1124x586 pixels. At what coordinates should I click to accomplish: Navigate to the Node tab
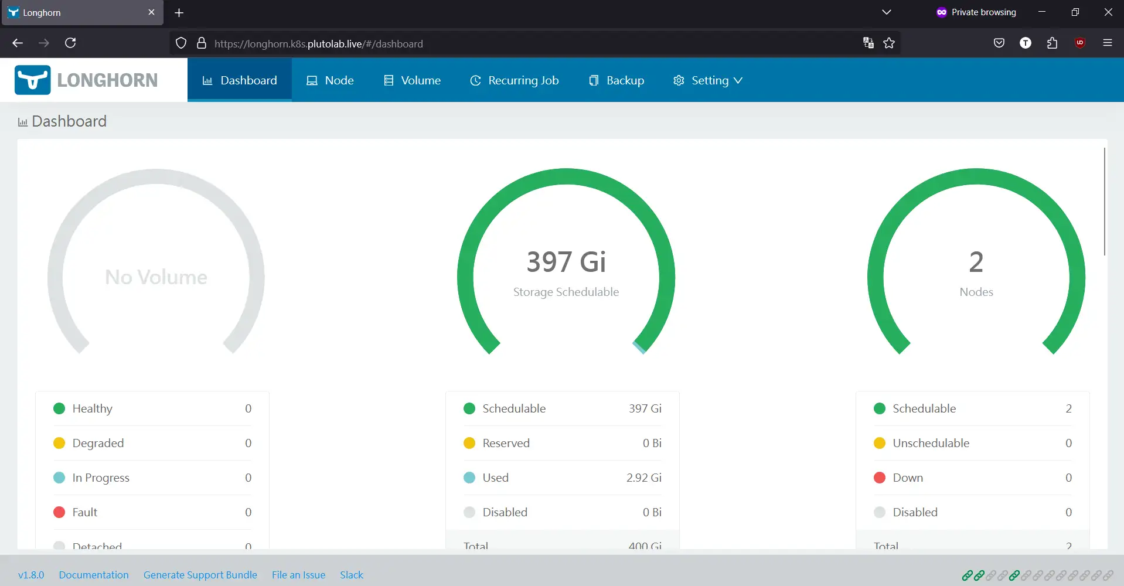point(330,80)
